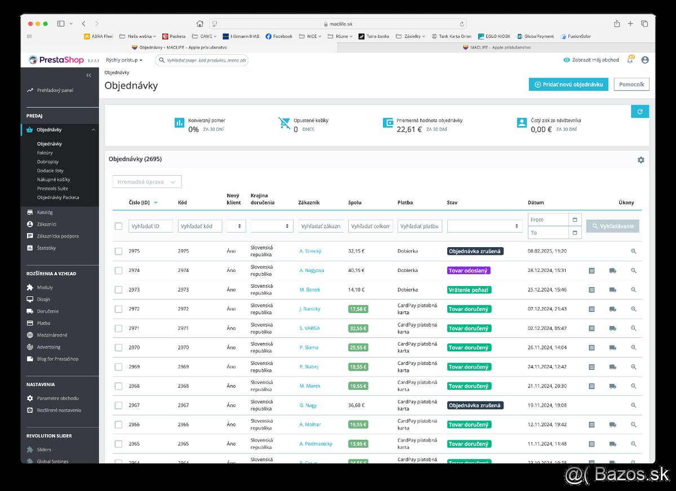Click the refresh icon above the KPI panel

tap(639, 111)
